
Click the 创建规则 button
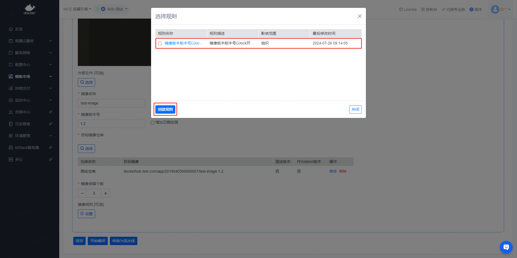point(165,109)
